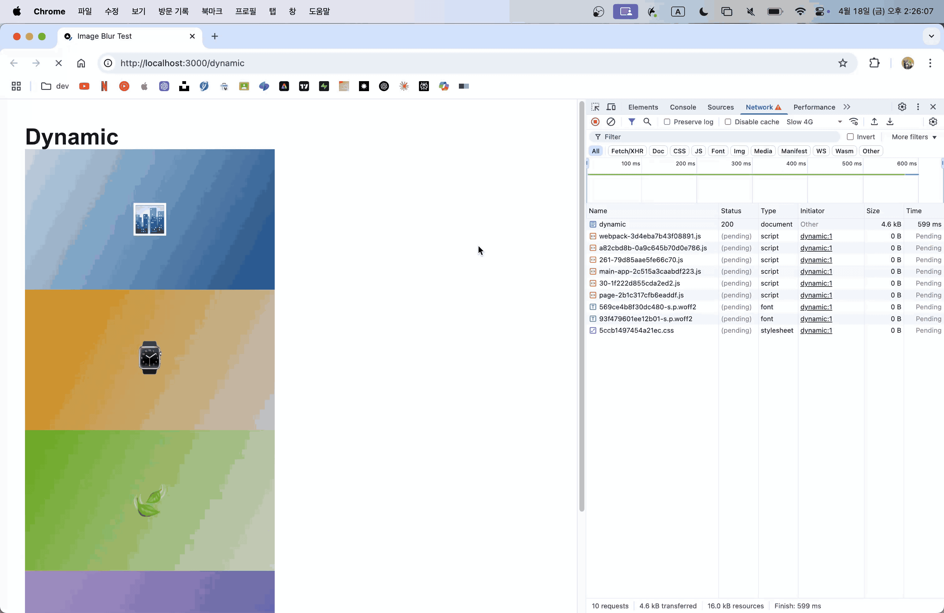
Task: Stop recording network log
Action: (x=595, y=122)
